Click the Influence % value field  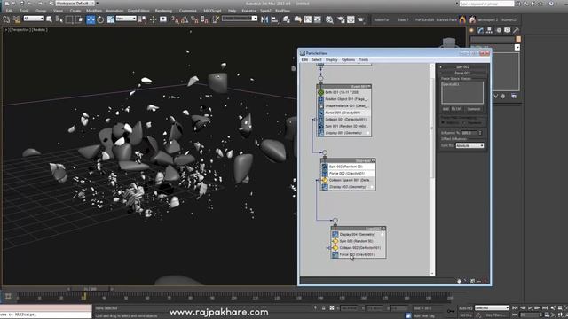click(469, 133)
